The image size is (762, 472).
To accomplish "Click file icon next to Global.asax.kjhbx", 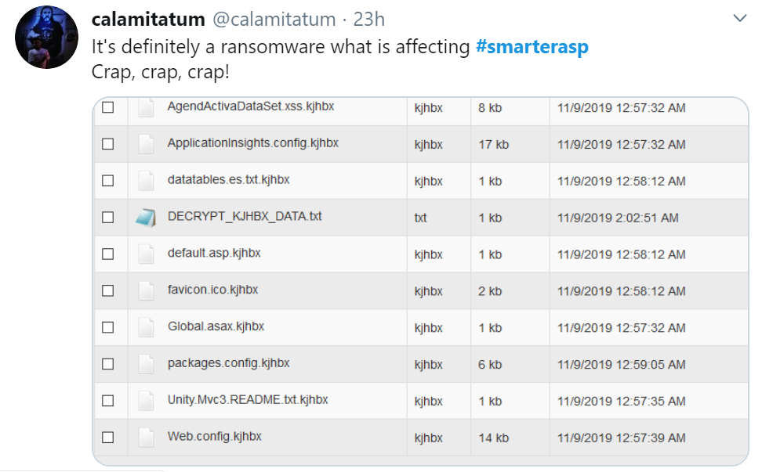I will tap(146, 327).
